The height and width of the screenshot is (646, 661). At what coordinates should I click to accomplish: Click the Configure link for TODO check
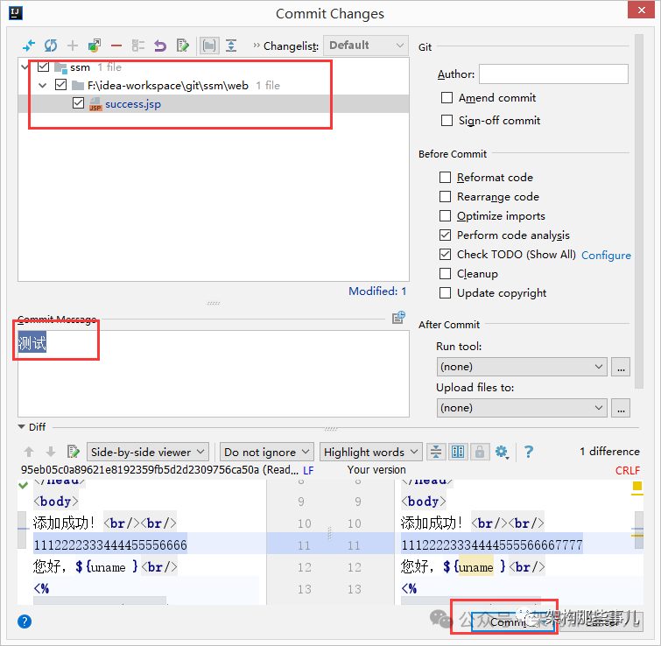pos(606,256)
